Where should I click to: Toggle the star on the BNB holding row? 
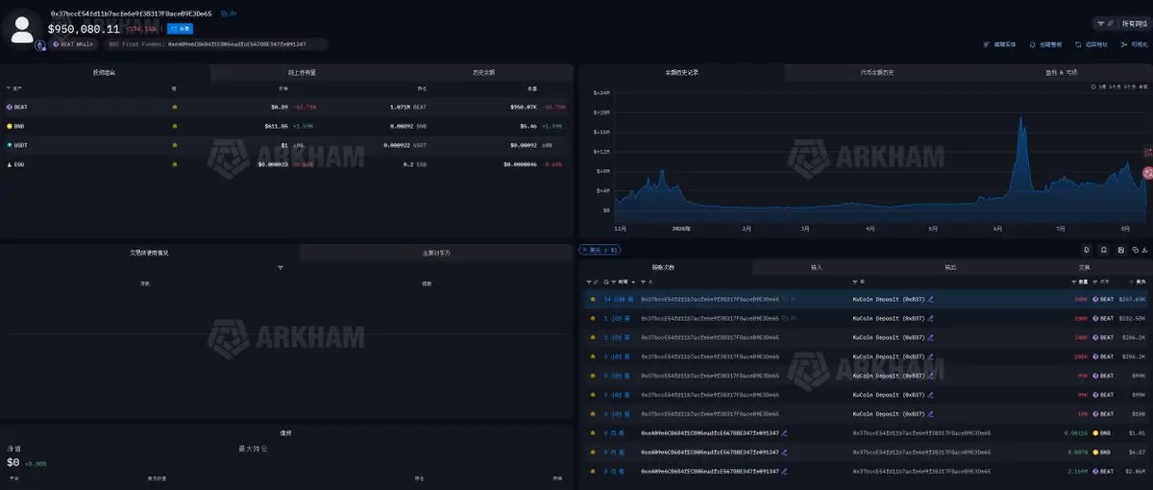(x=174, y=126)
